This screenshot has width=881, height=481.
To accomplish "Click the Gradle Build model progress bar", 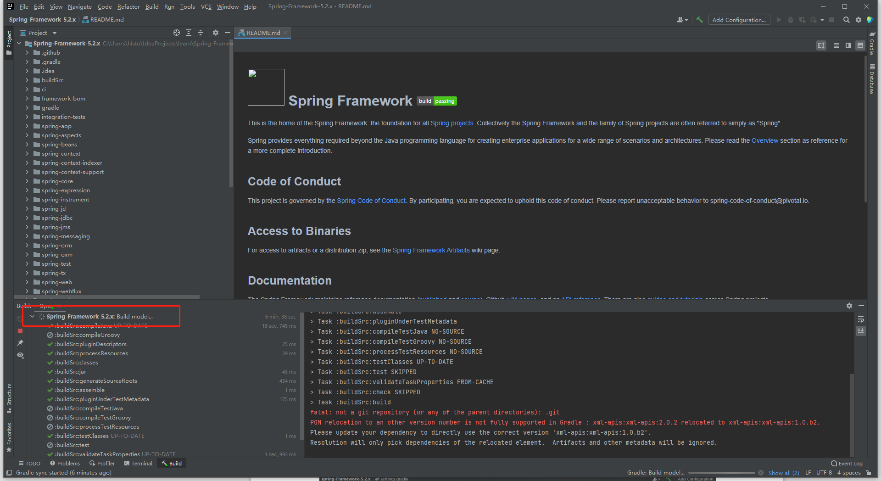I will point(721,473).
